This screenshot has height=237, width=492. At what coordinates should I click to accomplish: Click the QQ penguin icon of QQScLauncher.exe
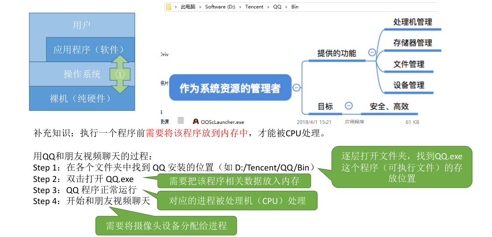[x=196, y=122]
